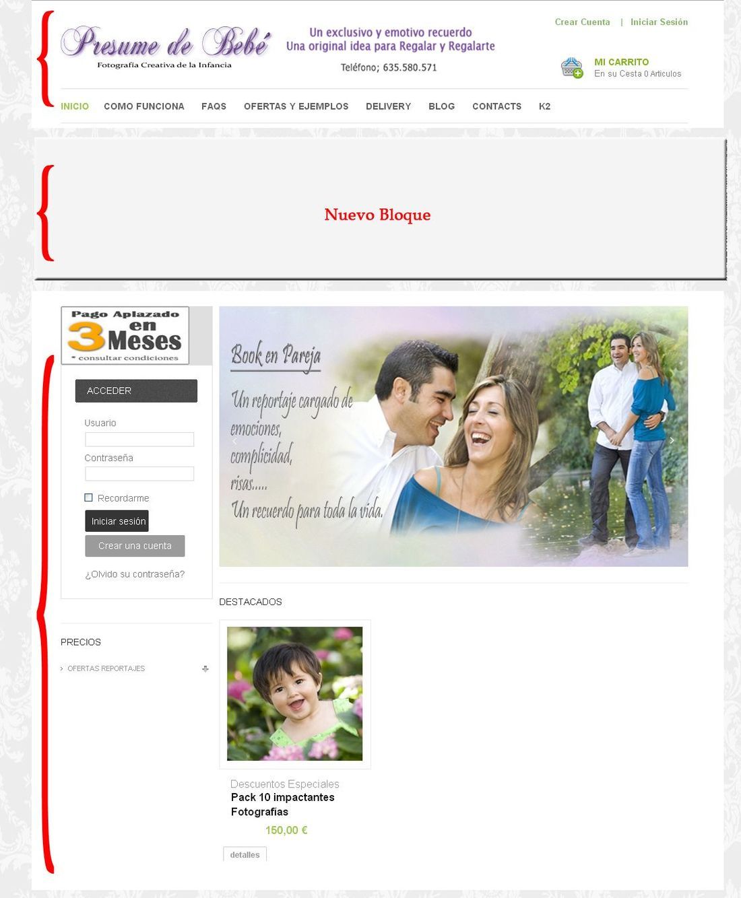Open the K2 menu item
Viewport: 741px width, 898px height.
tap(545, 106)
